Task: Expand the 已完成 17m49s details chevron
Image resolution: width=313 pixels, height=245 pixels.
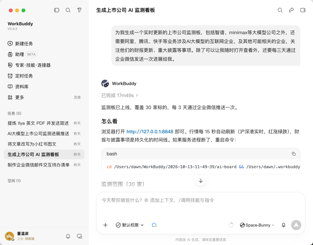Action: (x=137, y=95)
